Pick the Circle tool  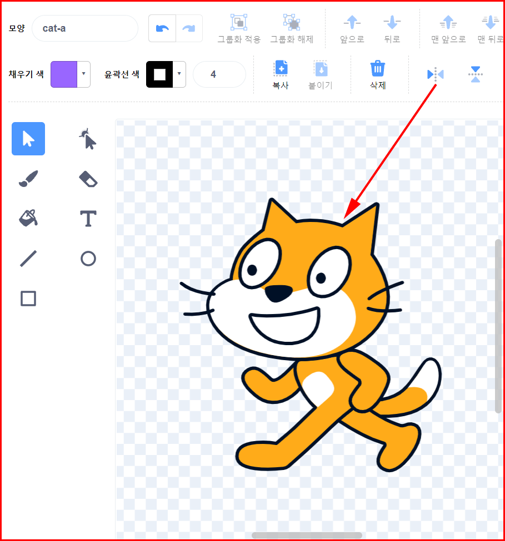point(88,259)
